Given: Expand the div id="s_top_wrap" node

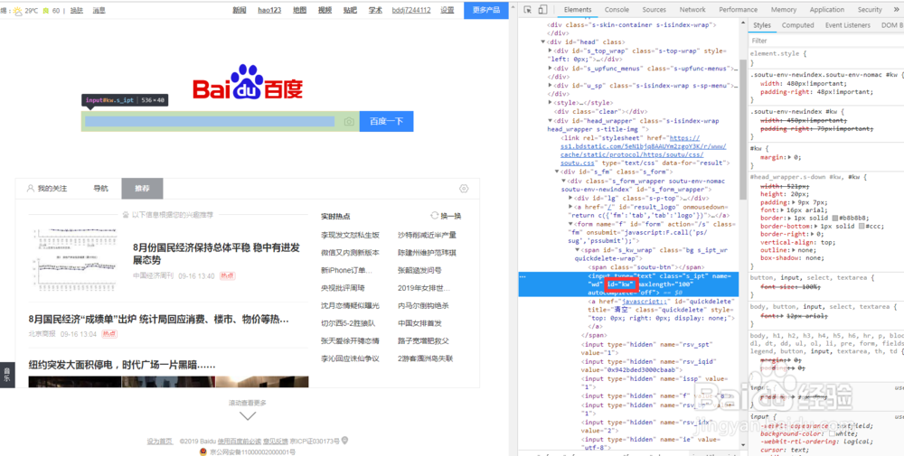Looking at the screenshot, I should click(550, 51).
